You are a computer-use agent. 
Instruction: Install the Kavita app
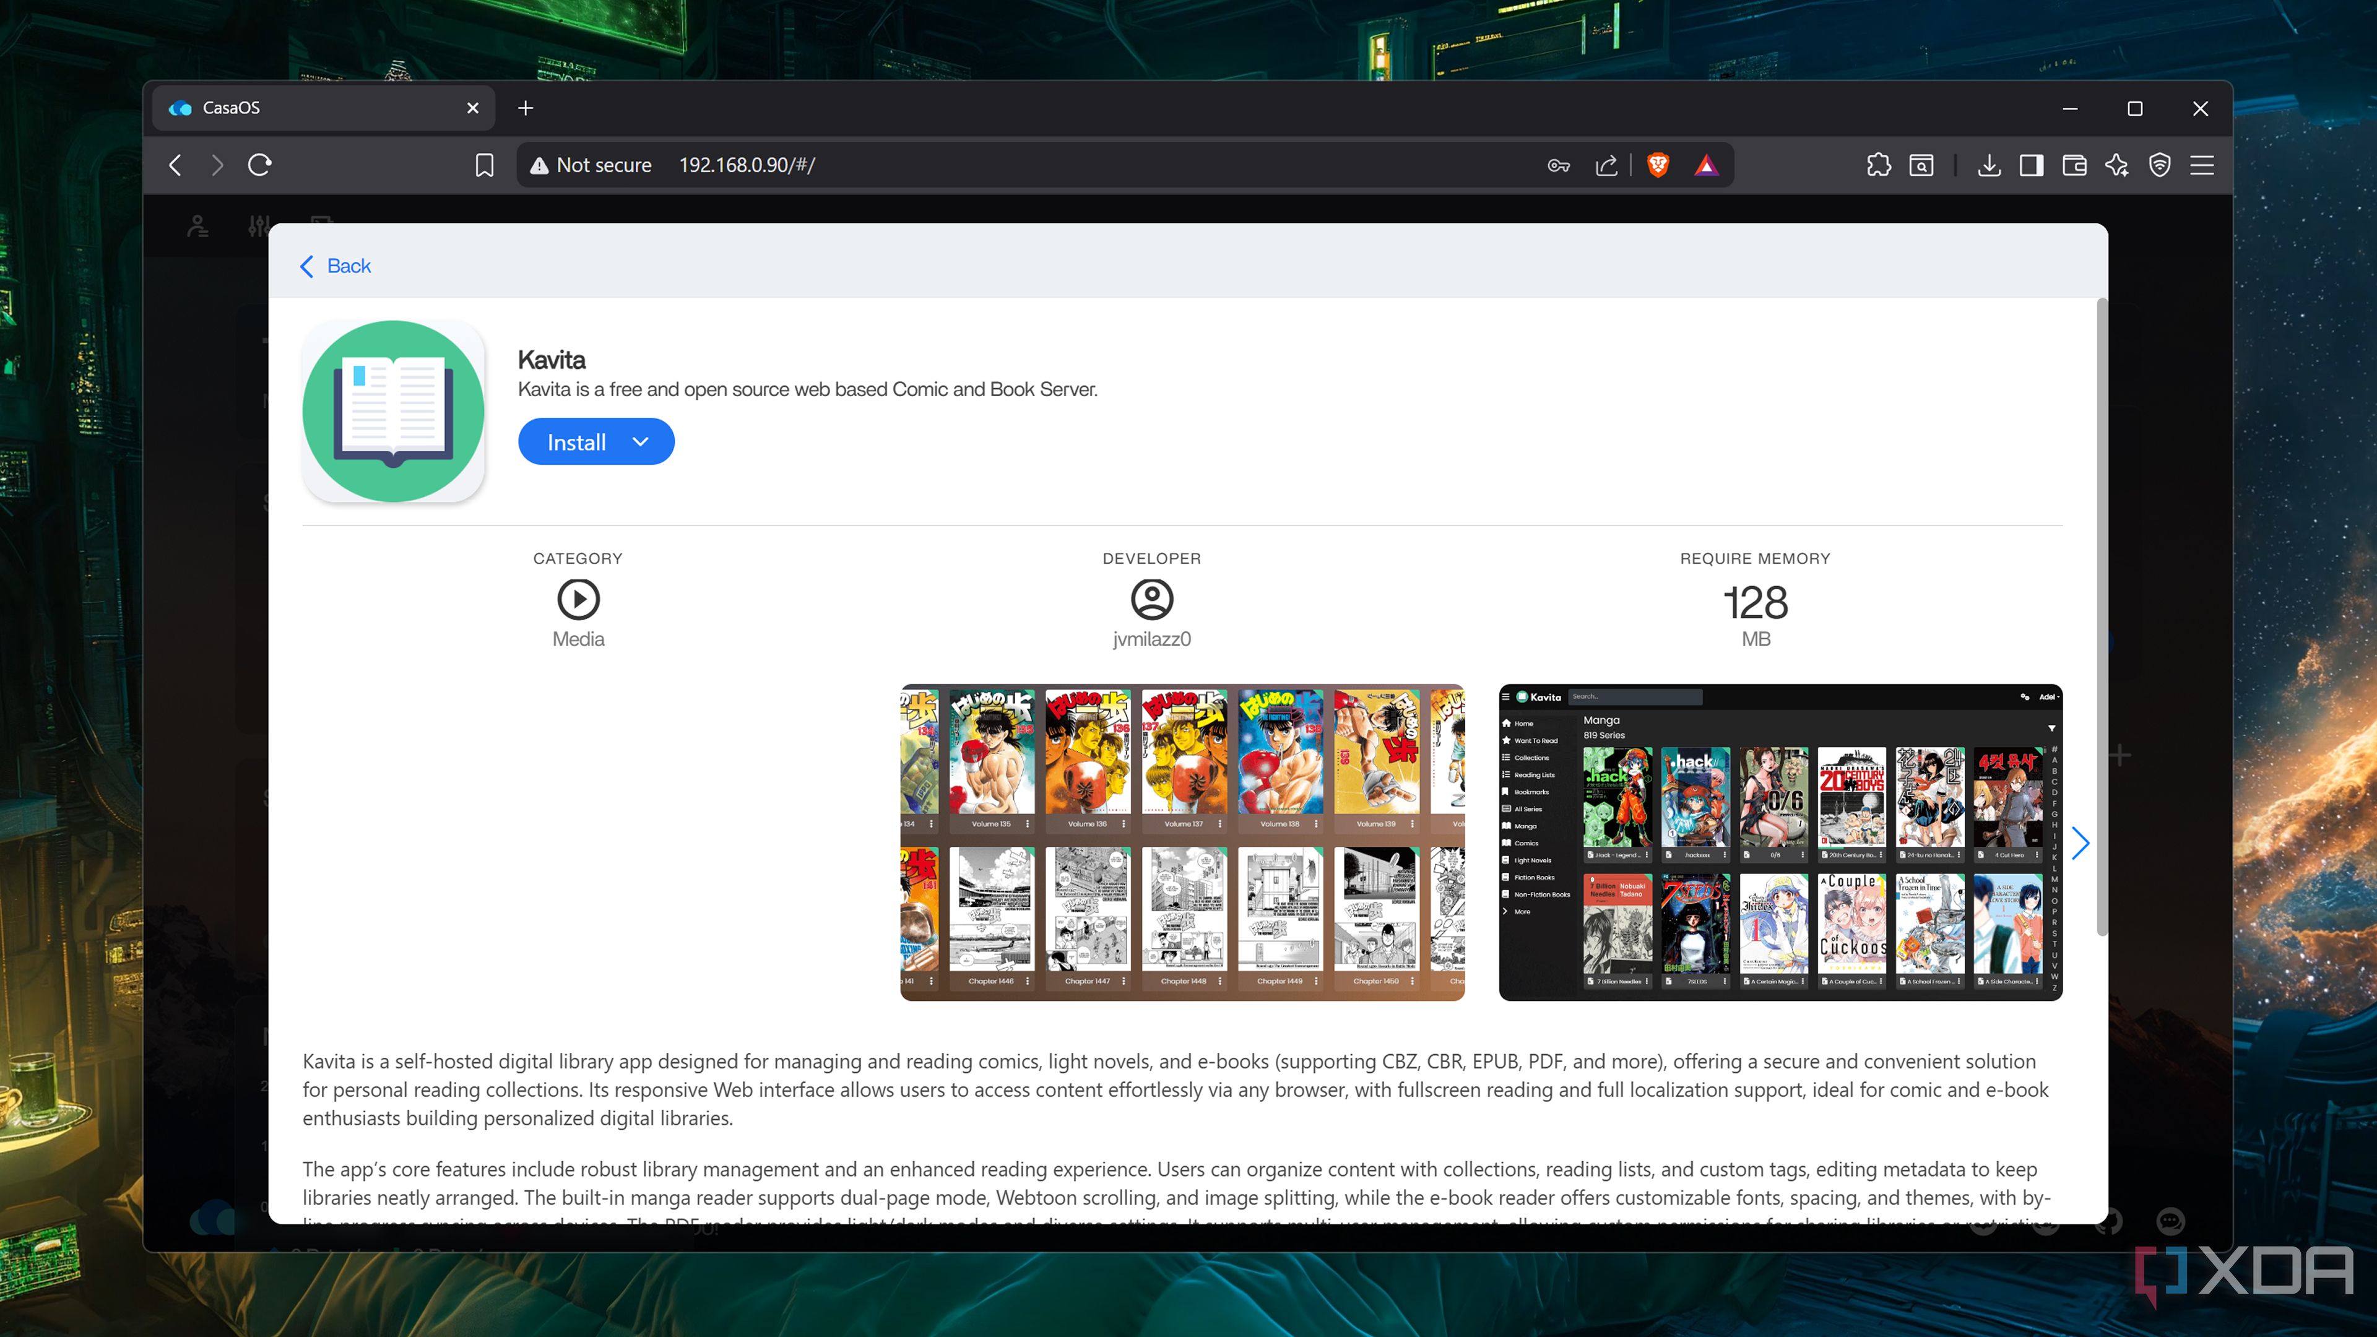point(577,442)
